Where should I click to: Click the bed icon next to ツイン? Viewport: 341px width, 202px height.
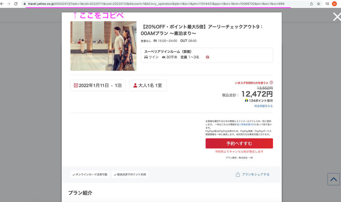(x=146, y=57)
